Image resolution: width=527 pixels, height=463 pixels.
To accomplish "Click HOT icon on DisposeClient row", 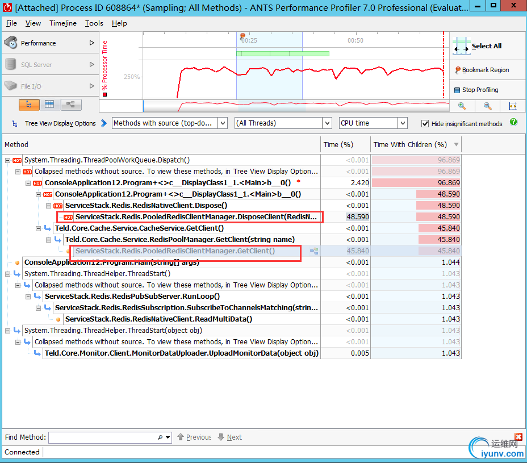I will pyautogui.click(x=68, y=217).
